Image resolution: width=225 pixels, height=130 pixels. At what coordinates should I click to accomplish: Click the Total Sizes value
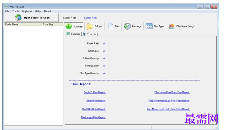pyautogui.click(x=104, y=51)
